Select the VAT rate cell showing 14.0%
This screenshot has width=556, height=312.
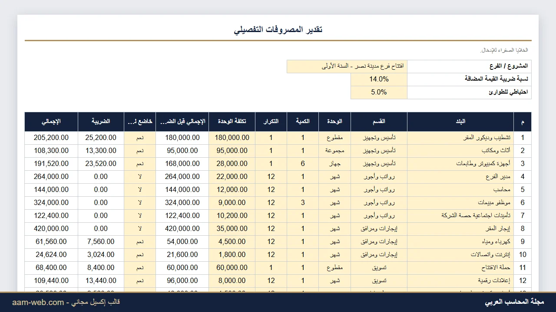tap(379, 79)
